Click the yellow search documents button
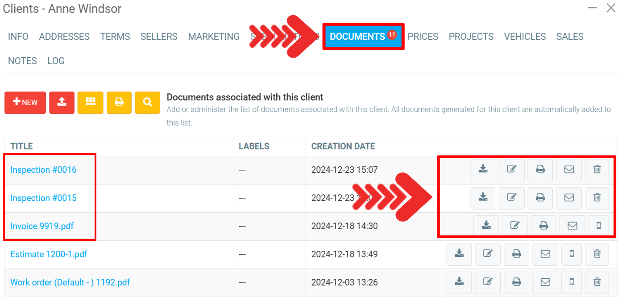 click(147, 102)
